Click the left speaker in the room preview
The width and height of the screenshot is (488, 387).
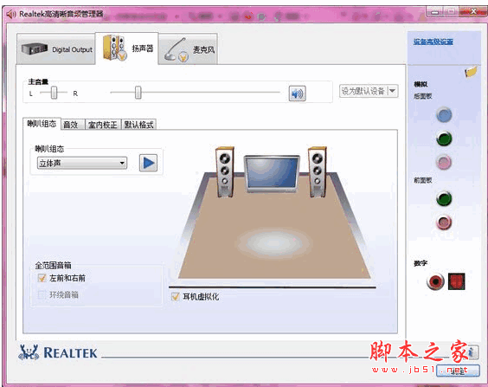click(x=225, y=171)
